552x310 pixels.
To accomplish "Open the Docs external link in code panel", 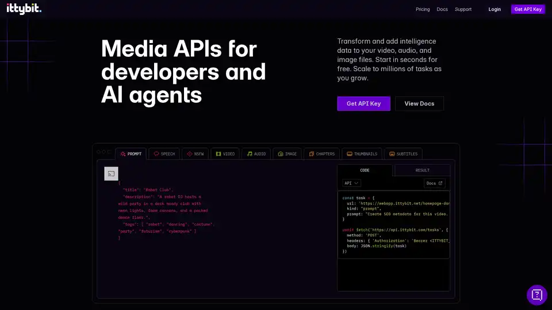I will pyautogui.click(x=434, y=183).
